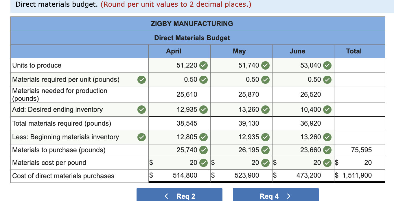Screen dimensions: 394x201
Task: Click the June column header
Action: (x=297, y=51)
